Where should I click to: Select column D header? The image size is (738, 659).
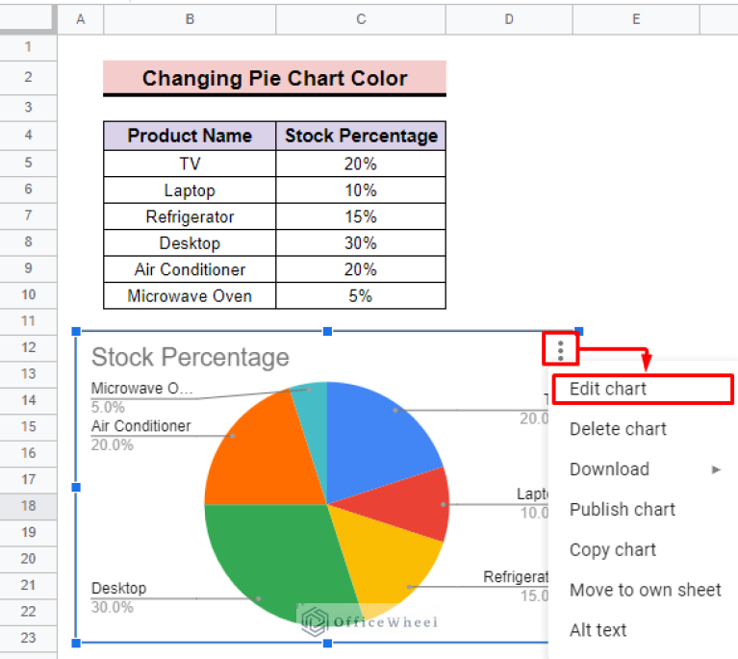tap(509, 19)
